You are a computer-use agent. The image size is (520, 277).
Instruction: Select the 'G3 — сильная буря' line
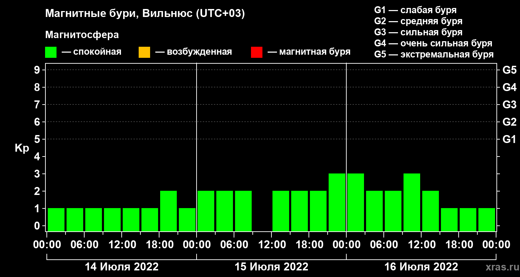pyautogui.click(x=418, y=32)
